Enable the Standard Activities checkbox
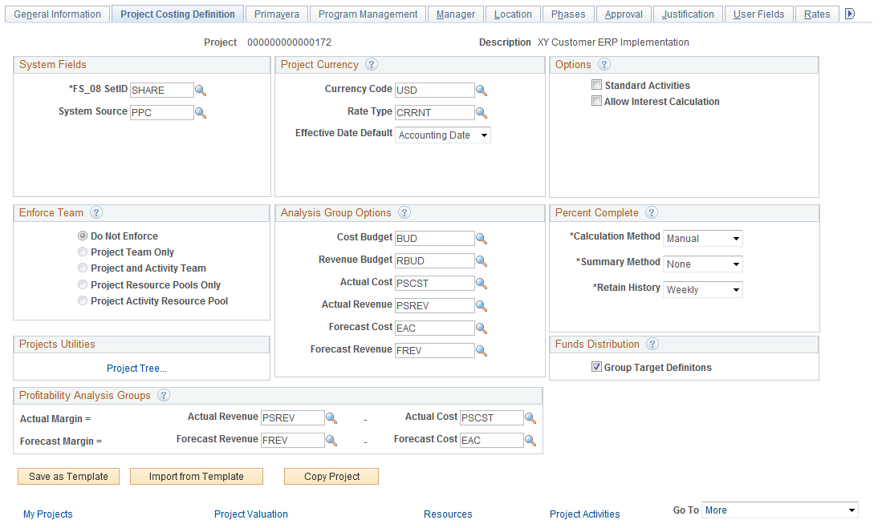The image size is (882, 528). [x=596, y=84]
